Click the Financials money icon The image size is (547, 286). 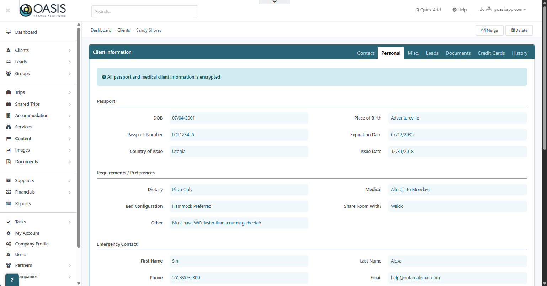pos(9,192)
